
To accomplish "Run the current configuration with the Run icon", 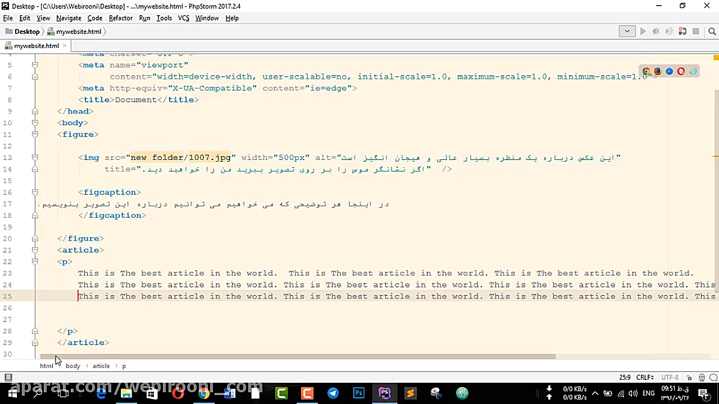I will (x=643, y=31).
